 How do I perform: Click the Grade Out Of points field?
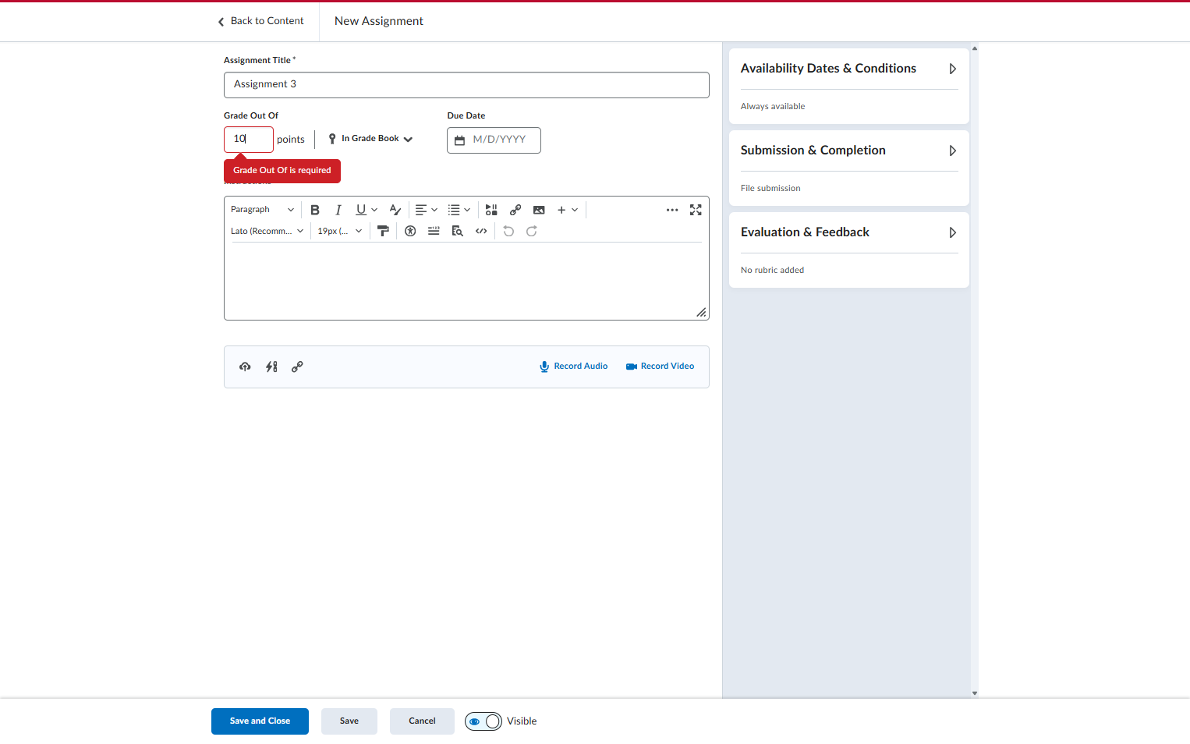click(249, 140)
